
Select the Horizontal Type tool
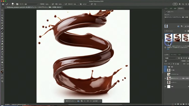click(x=2, y=55)
